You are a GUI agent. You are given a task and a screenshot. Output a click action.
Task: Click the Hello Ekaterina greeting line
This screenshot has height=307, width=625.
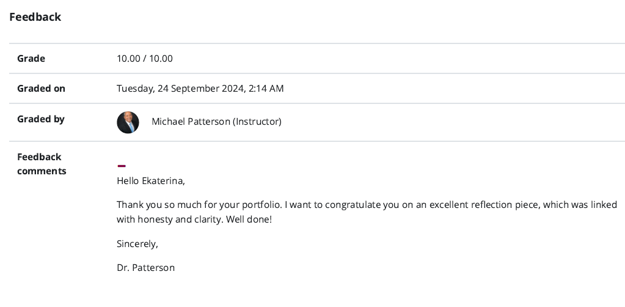150,181
